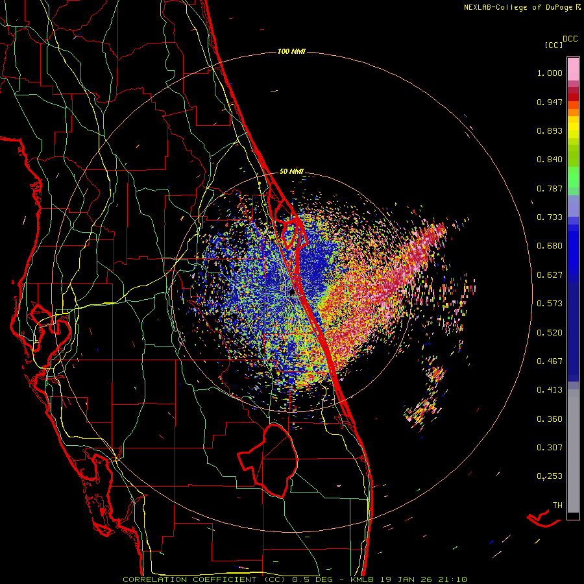Click the 0.573 legend value

coord(550,304)
